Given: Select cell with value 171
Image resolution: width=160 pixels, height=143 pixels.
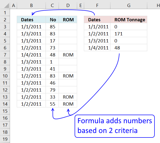Looking at the screenshot, I should point(129,34).
